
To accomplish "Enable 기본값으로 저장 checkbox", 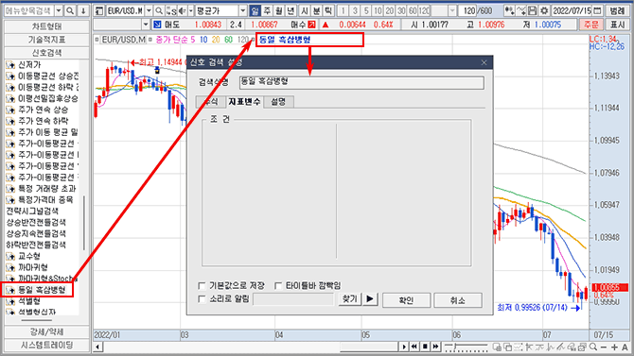I will [x=203, y=286].
